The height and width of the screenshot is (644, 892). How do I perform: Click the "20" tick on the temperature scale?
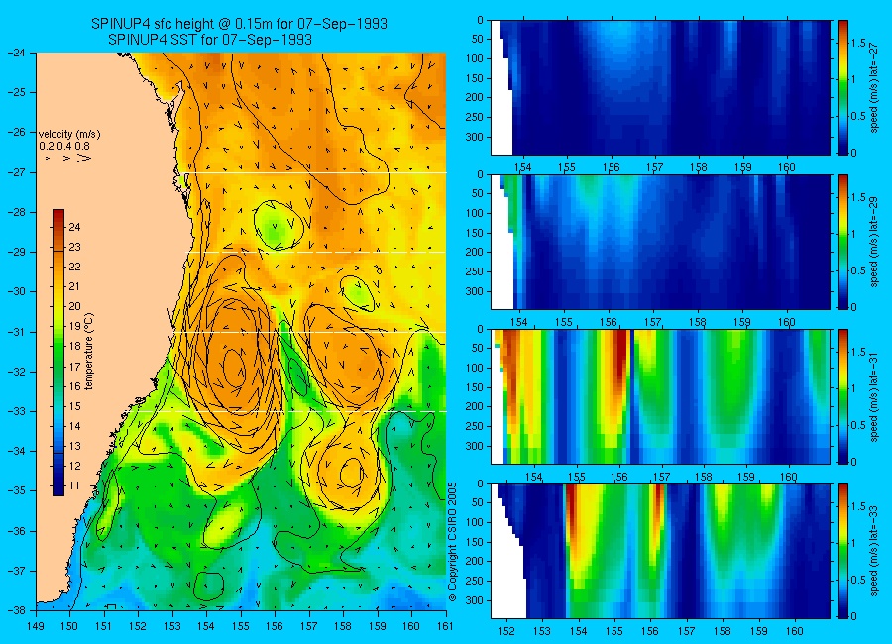(74, 306)
